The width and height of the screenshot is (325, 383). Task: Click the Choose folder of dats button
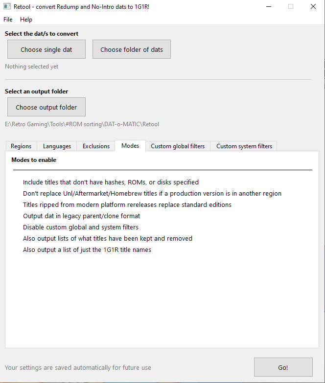tap(132, 49)
